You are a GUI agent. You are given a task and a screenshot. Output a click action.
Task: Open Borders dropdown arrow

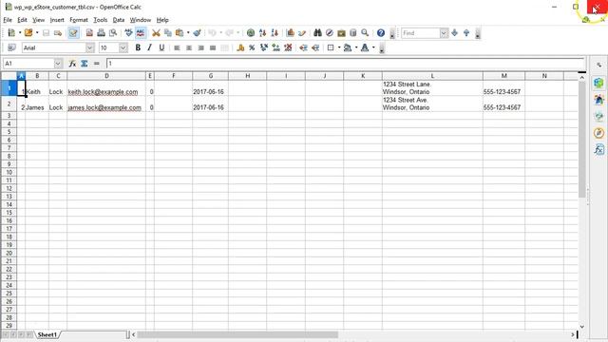[339, 47]
